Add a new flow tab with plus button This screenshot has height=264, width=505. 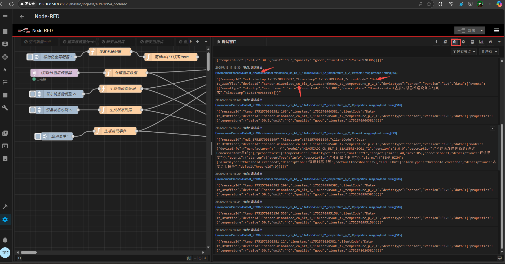tap(198, 42)
